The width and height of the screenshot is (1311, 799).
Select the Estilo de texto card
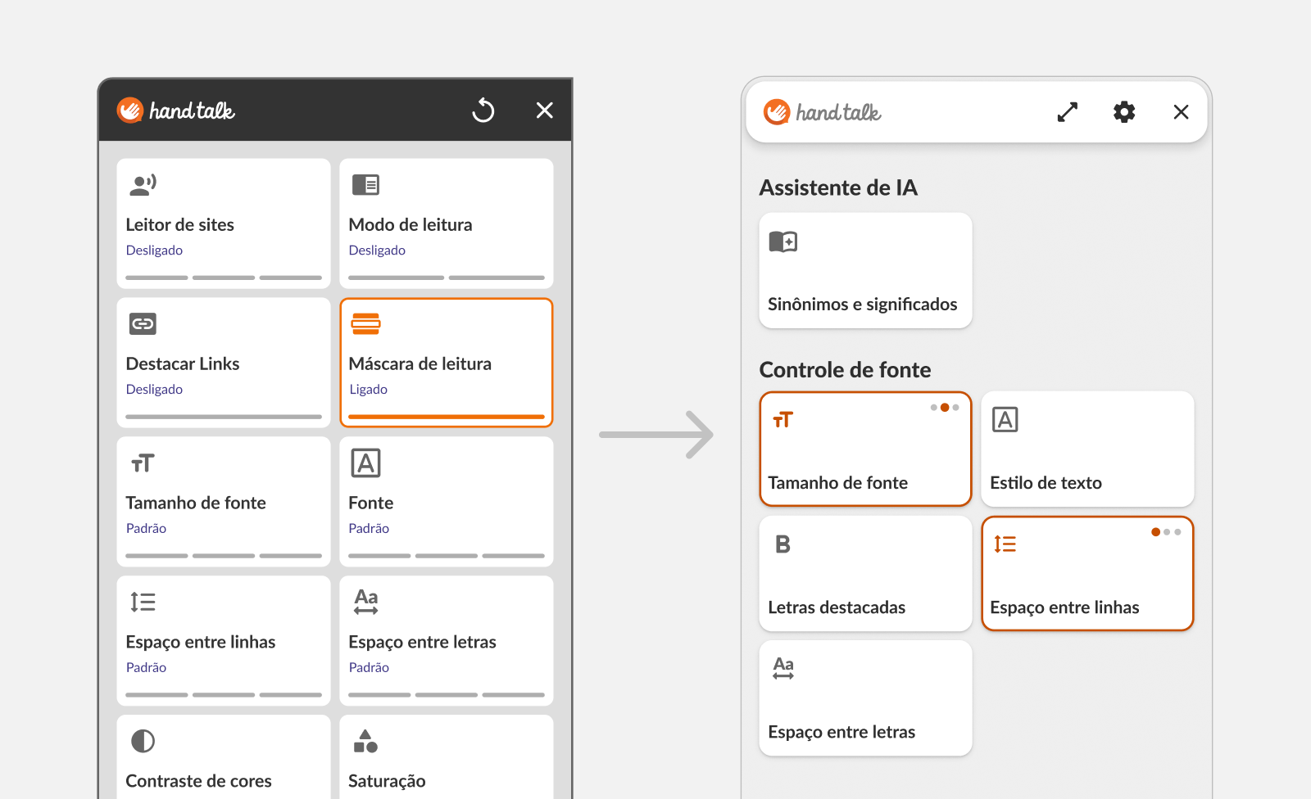(1086, 449)
